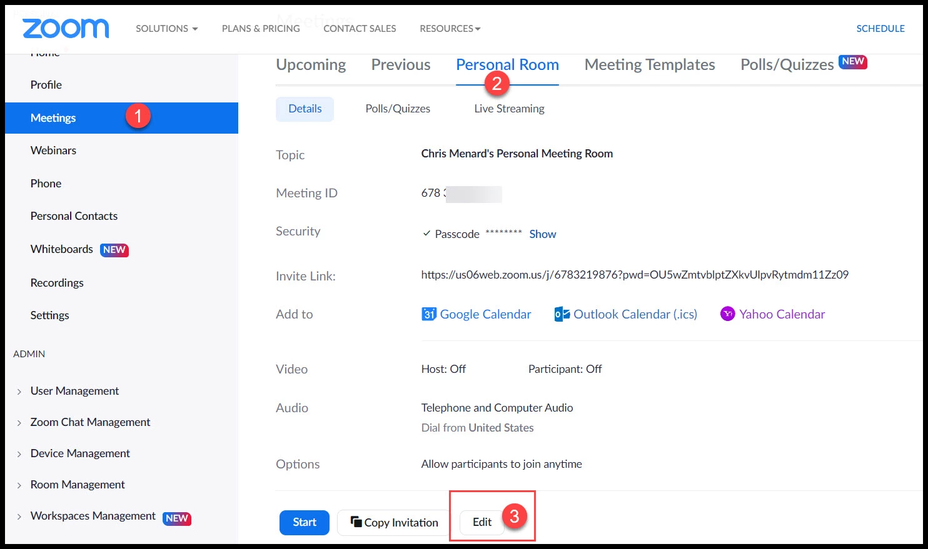The image size is (928, 549).
Task: Open Webinars in the sidebar
Action: [x=53, y=151]
